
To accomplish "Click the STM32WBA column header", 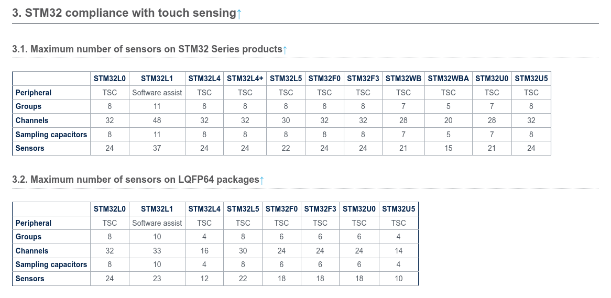I will (x=448, y=79).
